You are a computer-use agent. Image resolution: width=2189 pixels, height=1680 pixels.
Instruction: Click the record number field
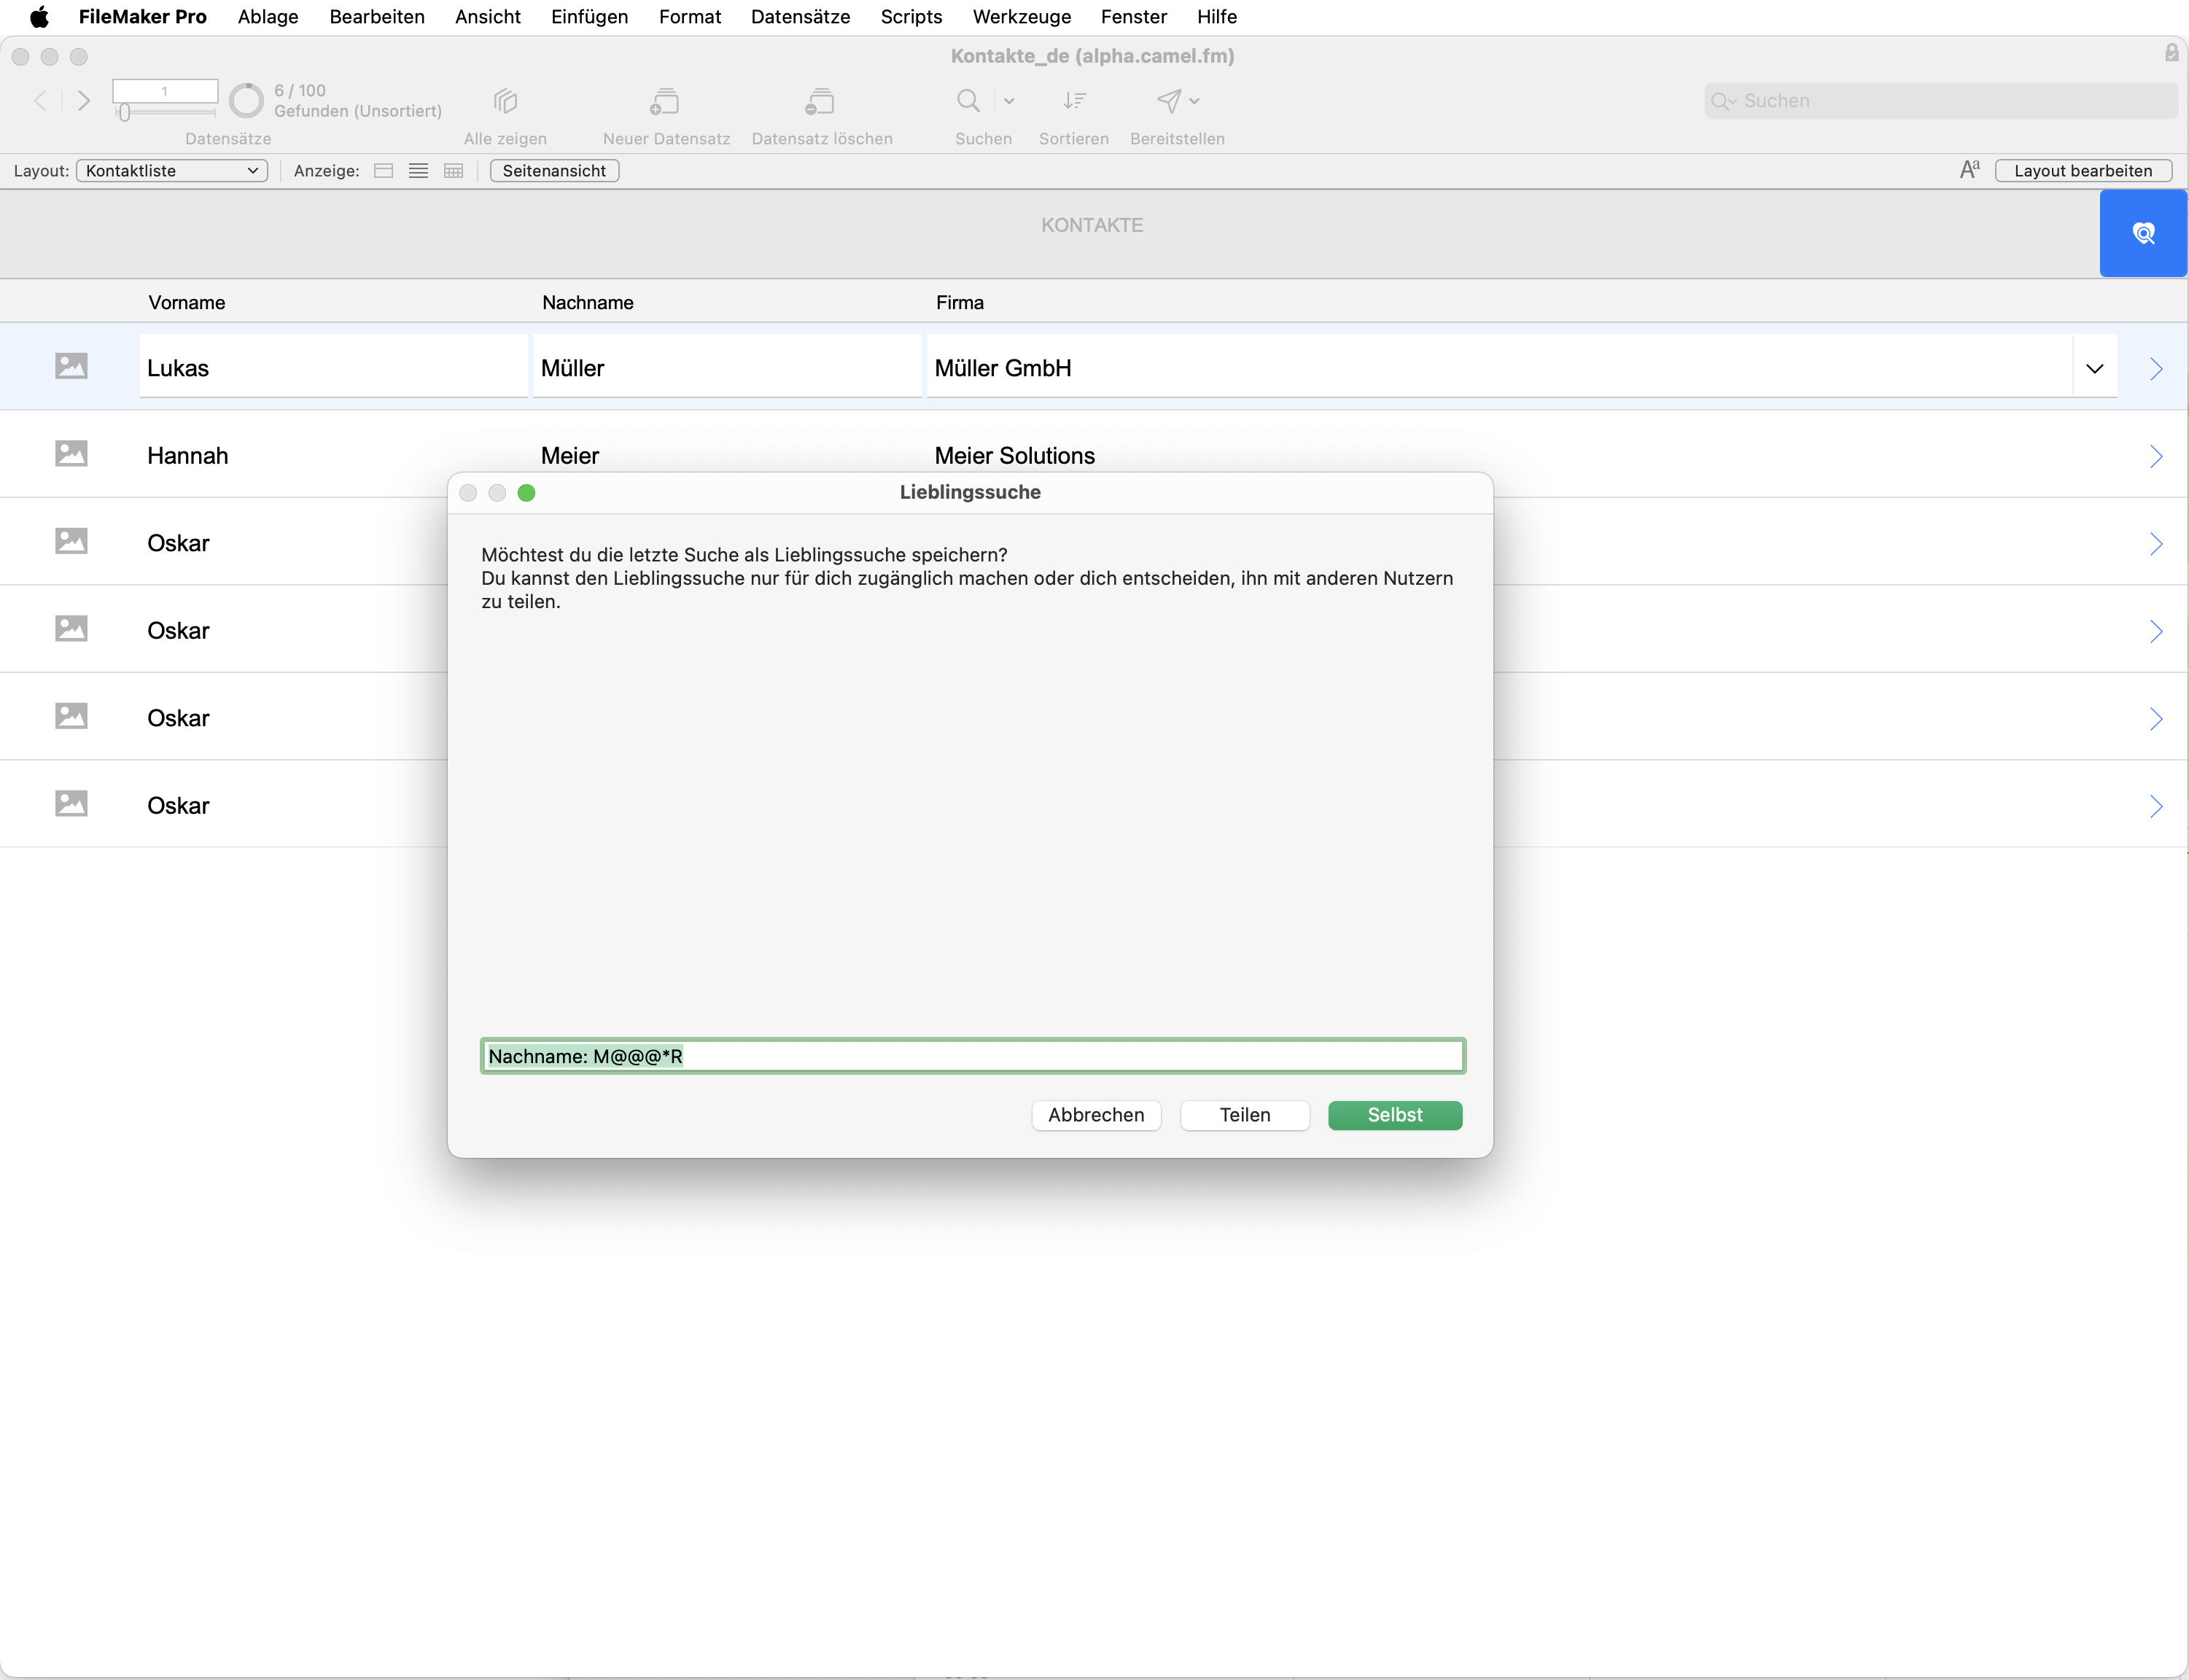(x=165, y=91)
